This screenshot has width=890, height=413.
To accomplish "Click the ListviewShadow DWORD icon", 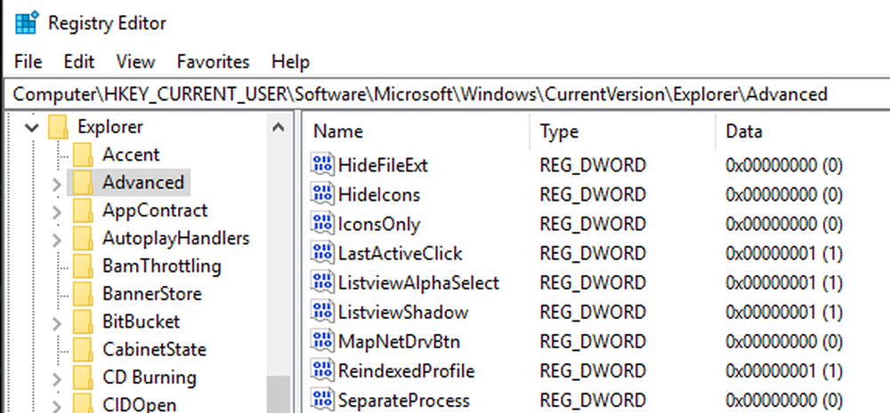I will click(x=322, y=312).
